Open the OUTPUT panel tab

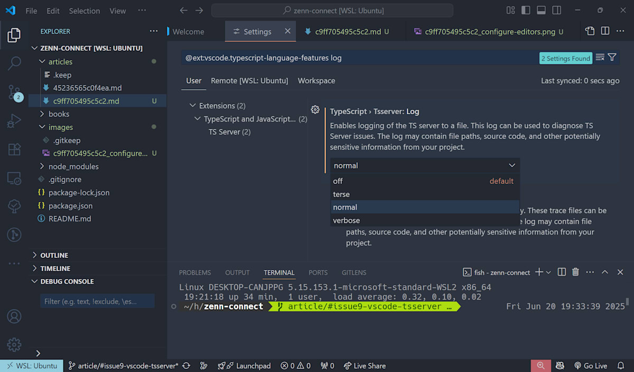click(237, 273)
